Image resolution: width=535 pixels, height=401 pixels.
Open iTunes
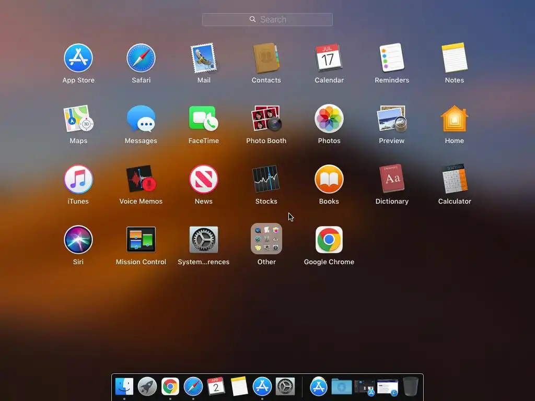[x=78, y=179]
